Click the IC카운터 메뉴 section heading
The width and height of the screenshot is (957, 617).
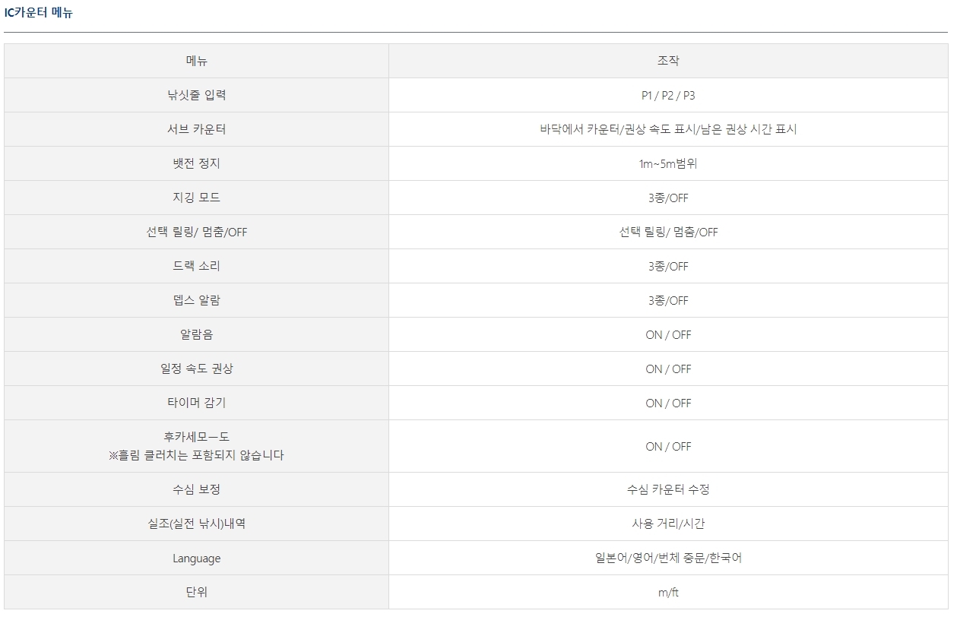[39, 13]
